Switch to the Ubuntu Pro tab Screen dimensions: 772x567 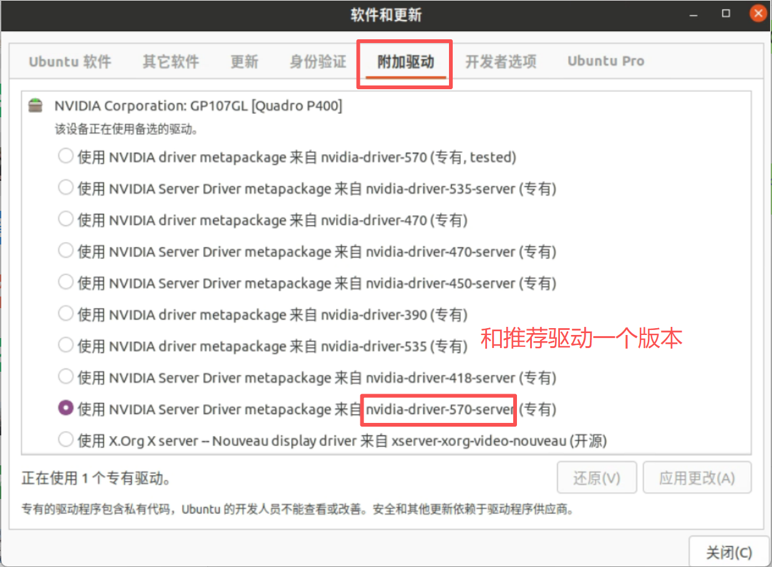[606, 61]
